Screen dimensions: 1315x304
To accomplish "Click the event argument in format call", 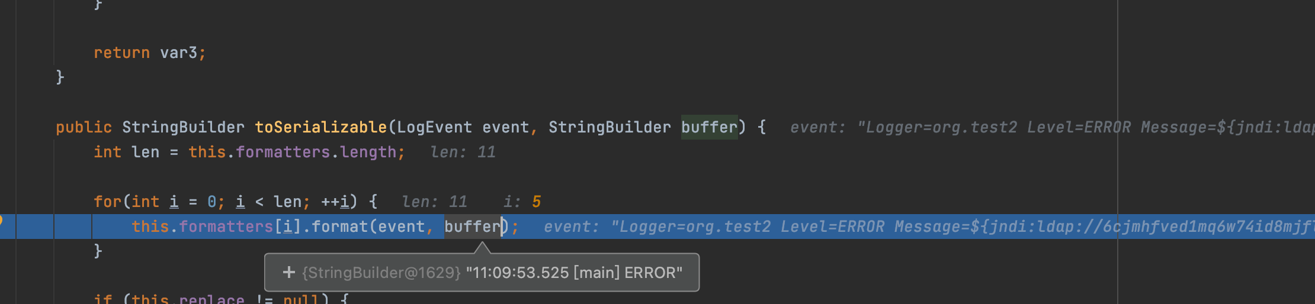I will pos(401,227).
